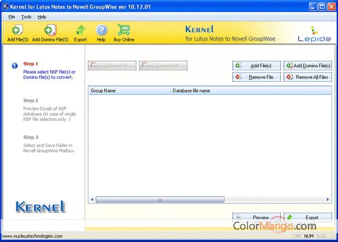
Task: Click the Add Domino File(s) button above list
Action: point(307,66)
